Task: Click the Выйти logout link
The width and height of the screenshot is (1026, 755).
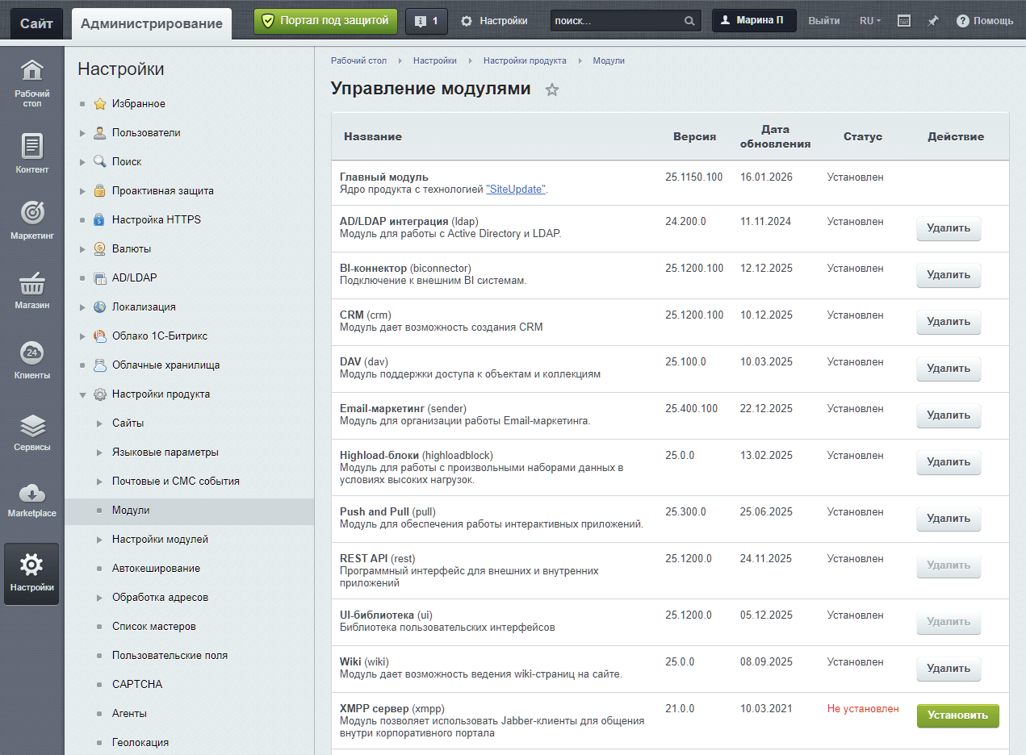Action: coord(824,21)
